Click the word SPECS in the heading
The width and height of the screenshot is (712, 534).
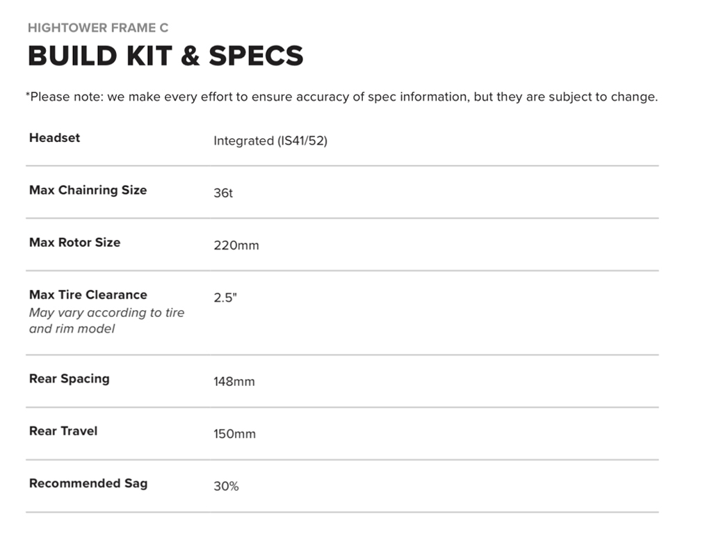[x=256, y=56]
